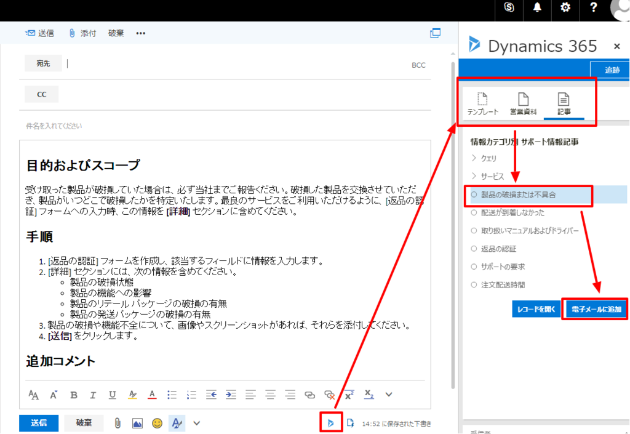Toggle the bulleted list icon
Image resolution: width=630 pixels, height=434 pixels.
pyautogui.click(x=172, y=395)
